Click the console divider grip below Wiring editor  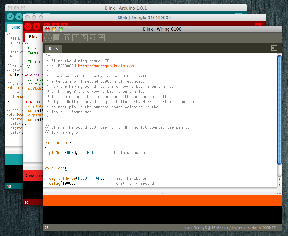[162, 193]
